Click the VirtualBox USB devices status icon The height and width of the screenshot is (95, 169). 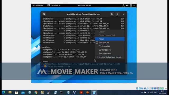pyautogui.click(x=147, y=88)
